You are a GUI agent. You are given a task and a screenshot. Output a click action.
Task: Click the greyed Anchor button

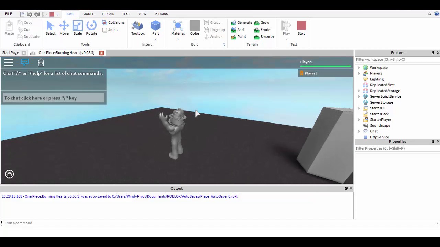[x=213, y=37]
